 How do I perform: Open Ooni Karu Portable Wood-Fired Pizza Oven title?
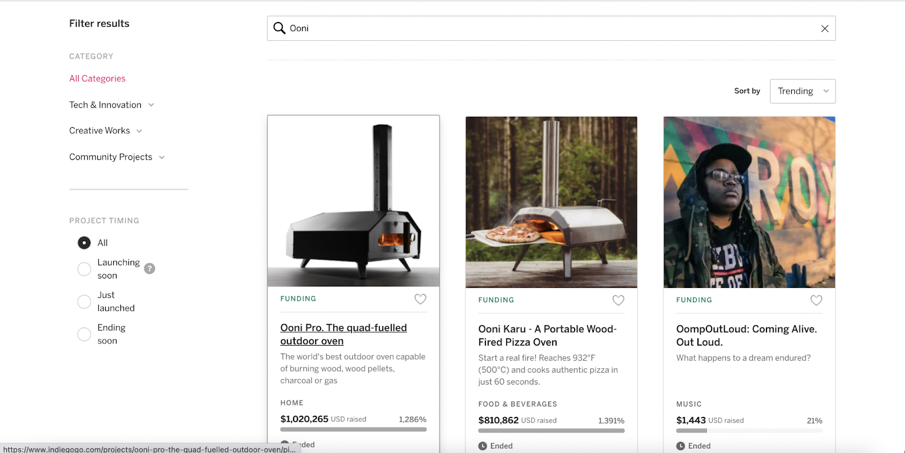tap(548, 336)
